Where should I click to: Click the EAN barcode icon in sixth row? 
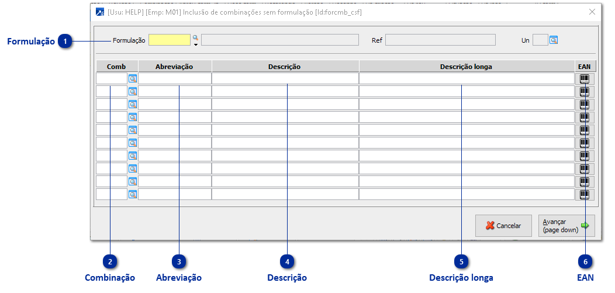(x=585, y=143)
